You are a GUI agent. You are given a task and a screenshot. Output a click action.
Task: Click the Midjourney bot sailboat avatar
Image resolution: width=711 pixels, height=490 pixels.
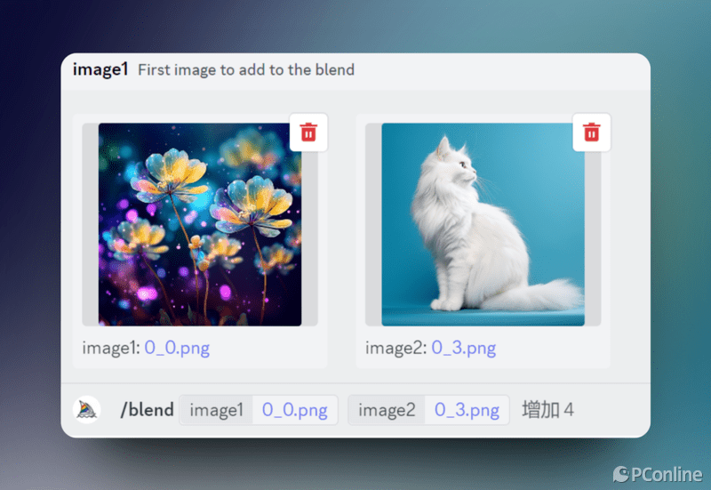[86, 410]
